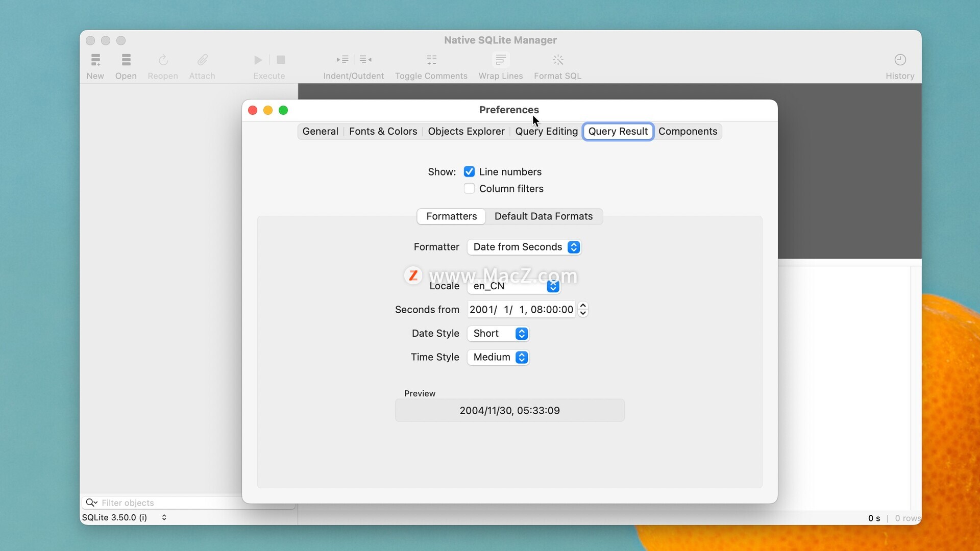The height and width of the screenshot is (551, 980).
Task: Select the Query Result tab
Action: point(618,132)
